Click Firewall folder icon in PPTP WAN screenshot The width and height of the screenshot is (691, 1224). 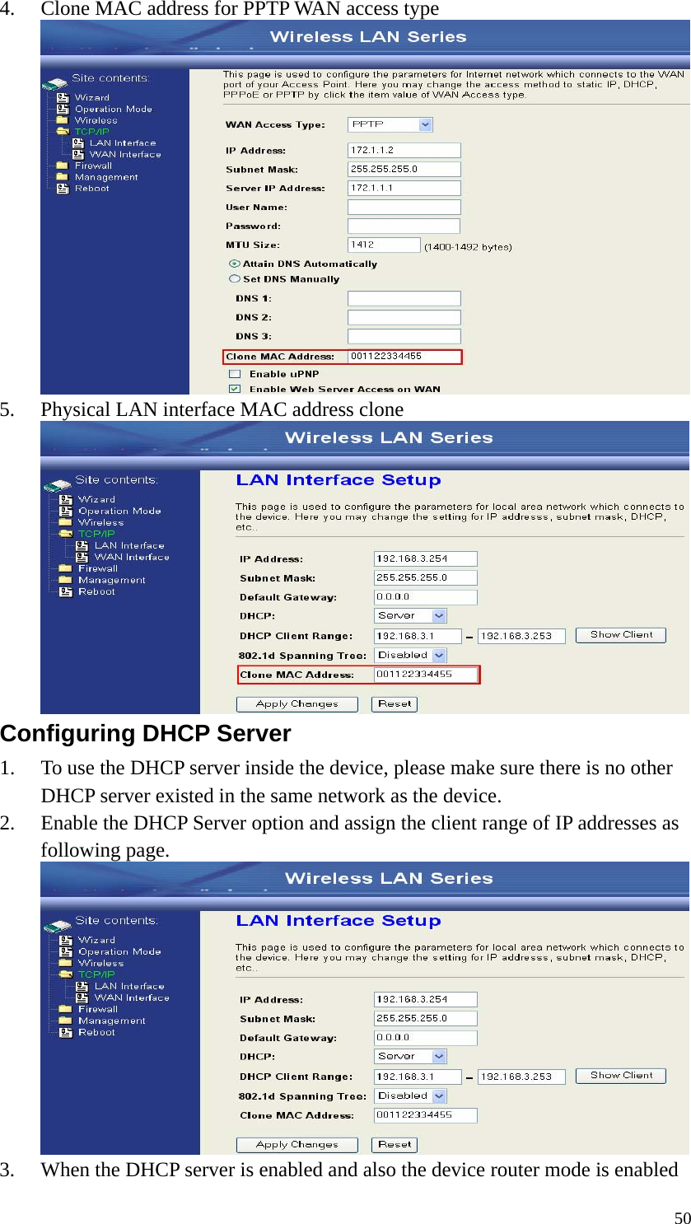tap(63, 166)
